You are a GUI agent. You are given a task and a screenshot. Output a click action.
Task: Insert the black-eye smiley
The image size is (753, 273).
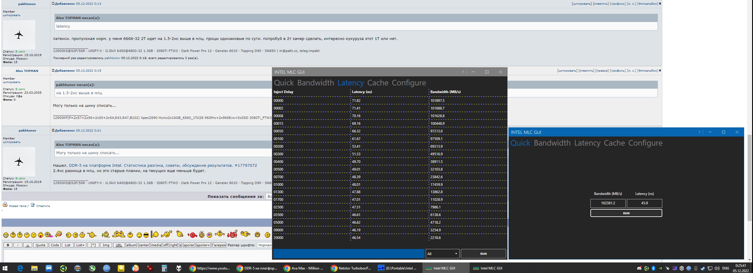point(209,235)
